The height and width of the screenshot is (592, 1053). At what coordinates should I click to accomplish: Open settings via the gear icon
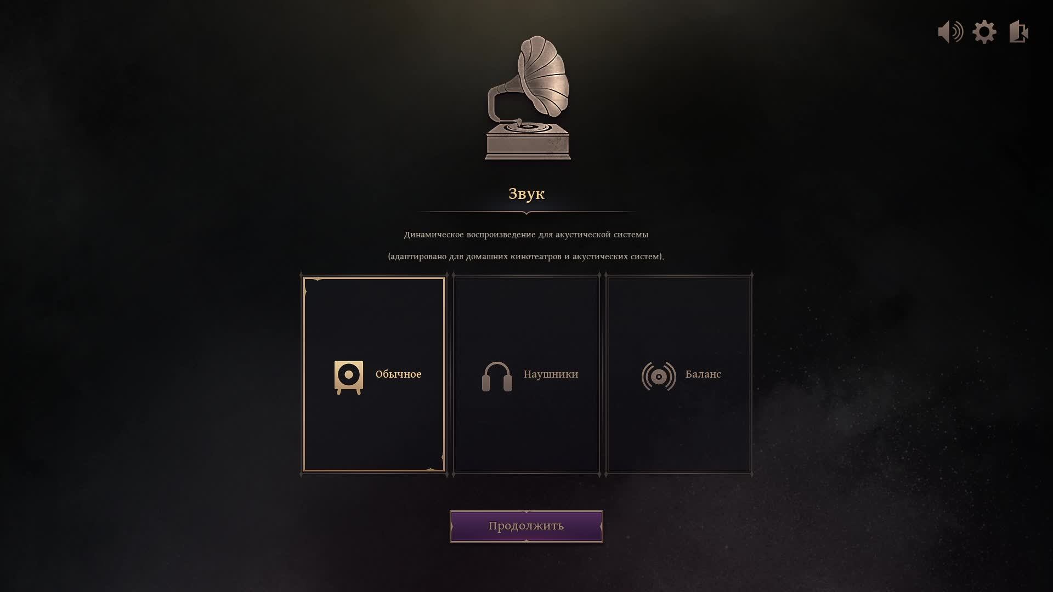tap(984, 32)
